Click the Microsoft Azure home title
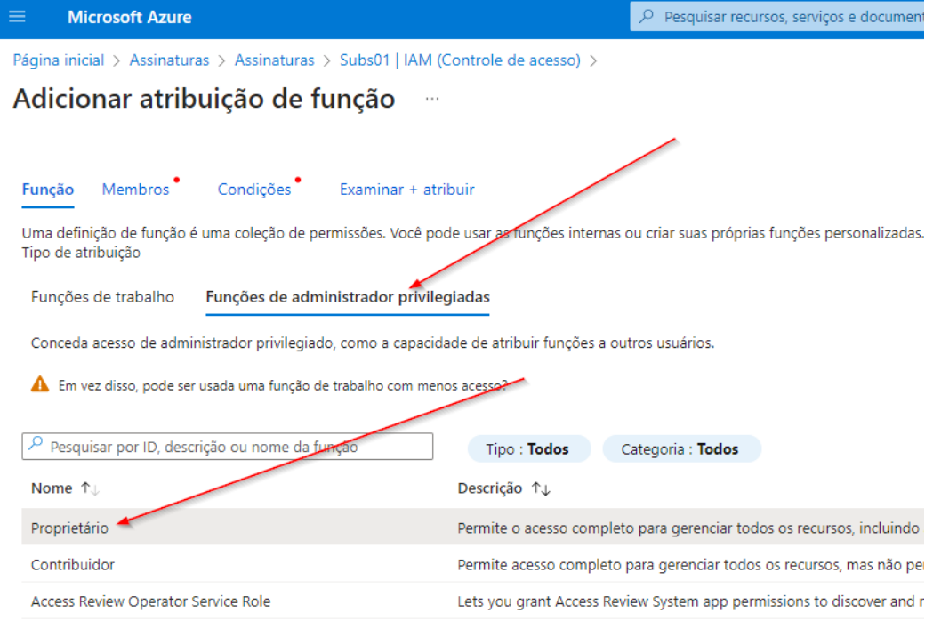 pyautogui.click(x=129, y=17)
